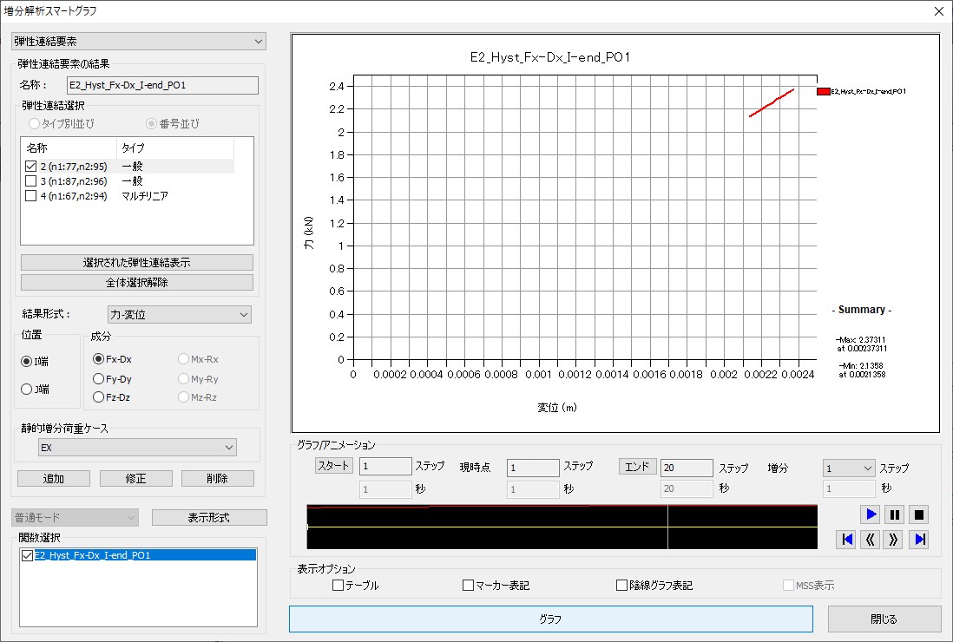Select the I端 position radio button
This screenshot has height=642, width=953.
[x=27, y=362]
